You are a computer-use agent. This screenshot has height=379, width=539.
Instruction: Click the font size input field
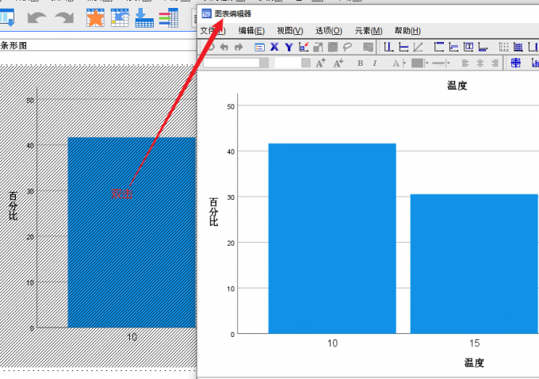pos(288,63)
